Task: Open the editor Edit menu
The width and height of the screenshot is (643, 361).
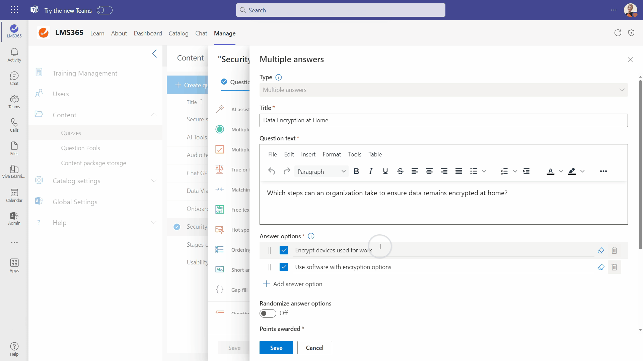Action: point(289,154)
